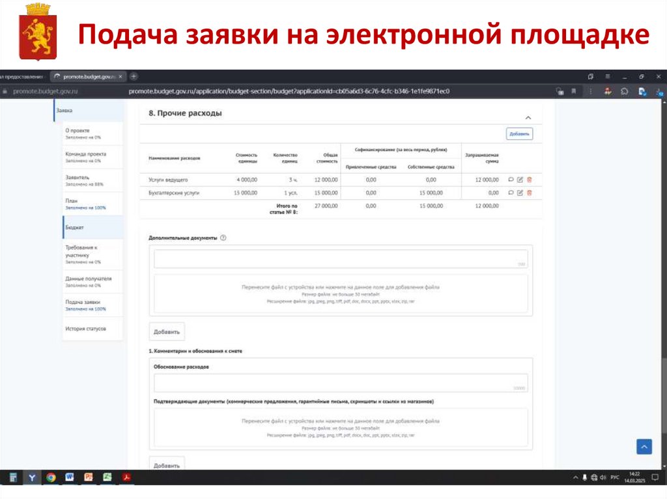
Task: Edit the Услуги ведущего expense row
Action: click(520, 180)
